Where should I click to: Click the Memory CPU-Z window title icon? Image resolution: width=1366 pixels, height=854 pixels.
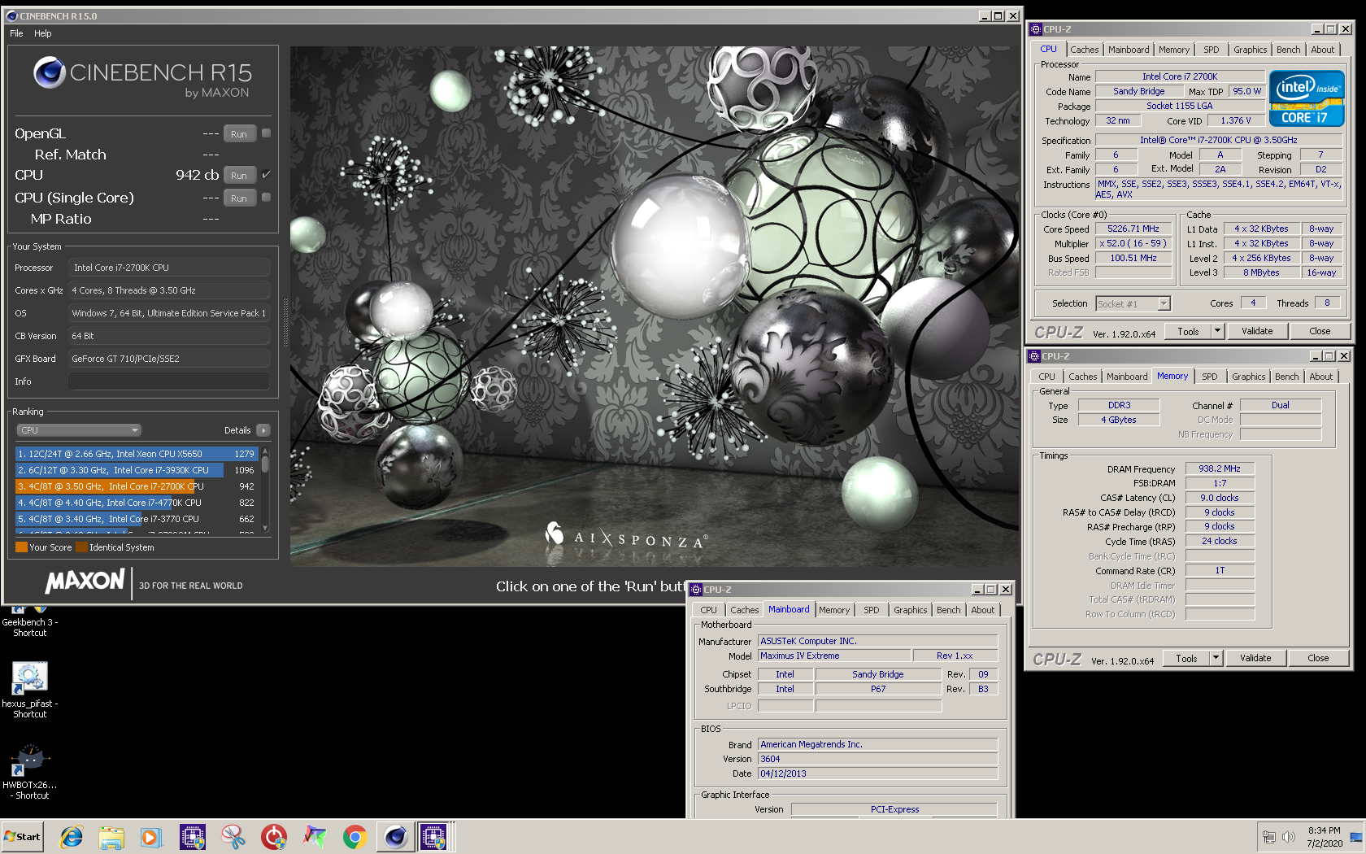[1034, 356]
